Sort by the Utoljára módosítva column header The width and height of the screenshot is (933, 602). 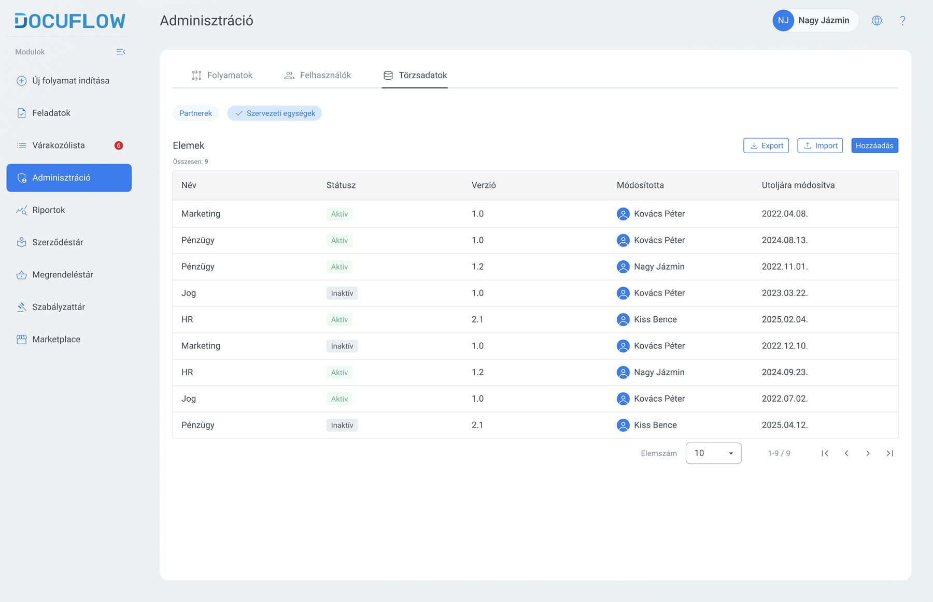coord(798,185)
